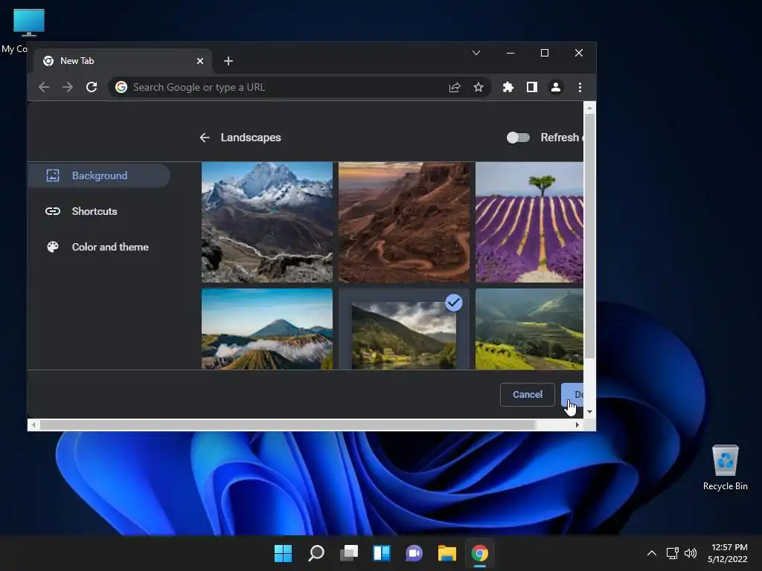Select the terraced green hills wallpaper
Viewport: 762px width, 571px height.
tap(529, 329)
